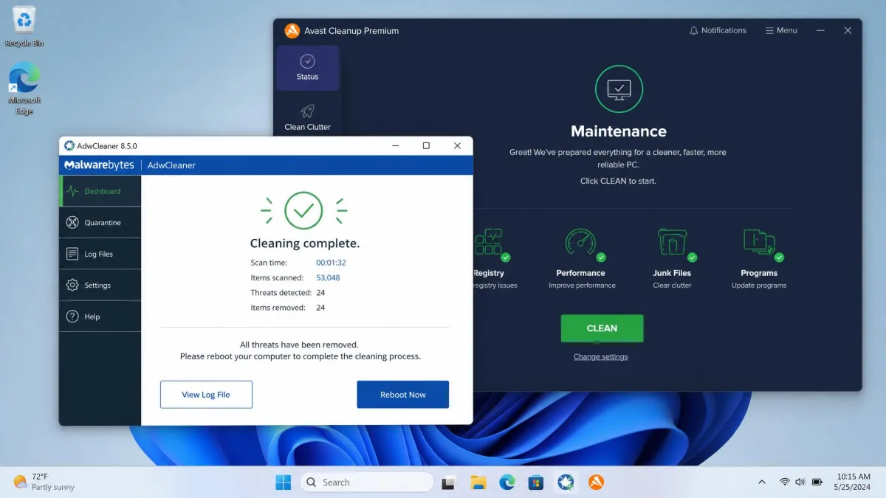Open the Dashboard section in AdwCleaner

coord(100,191)
